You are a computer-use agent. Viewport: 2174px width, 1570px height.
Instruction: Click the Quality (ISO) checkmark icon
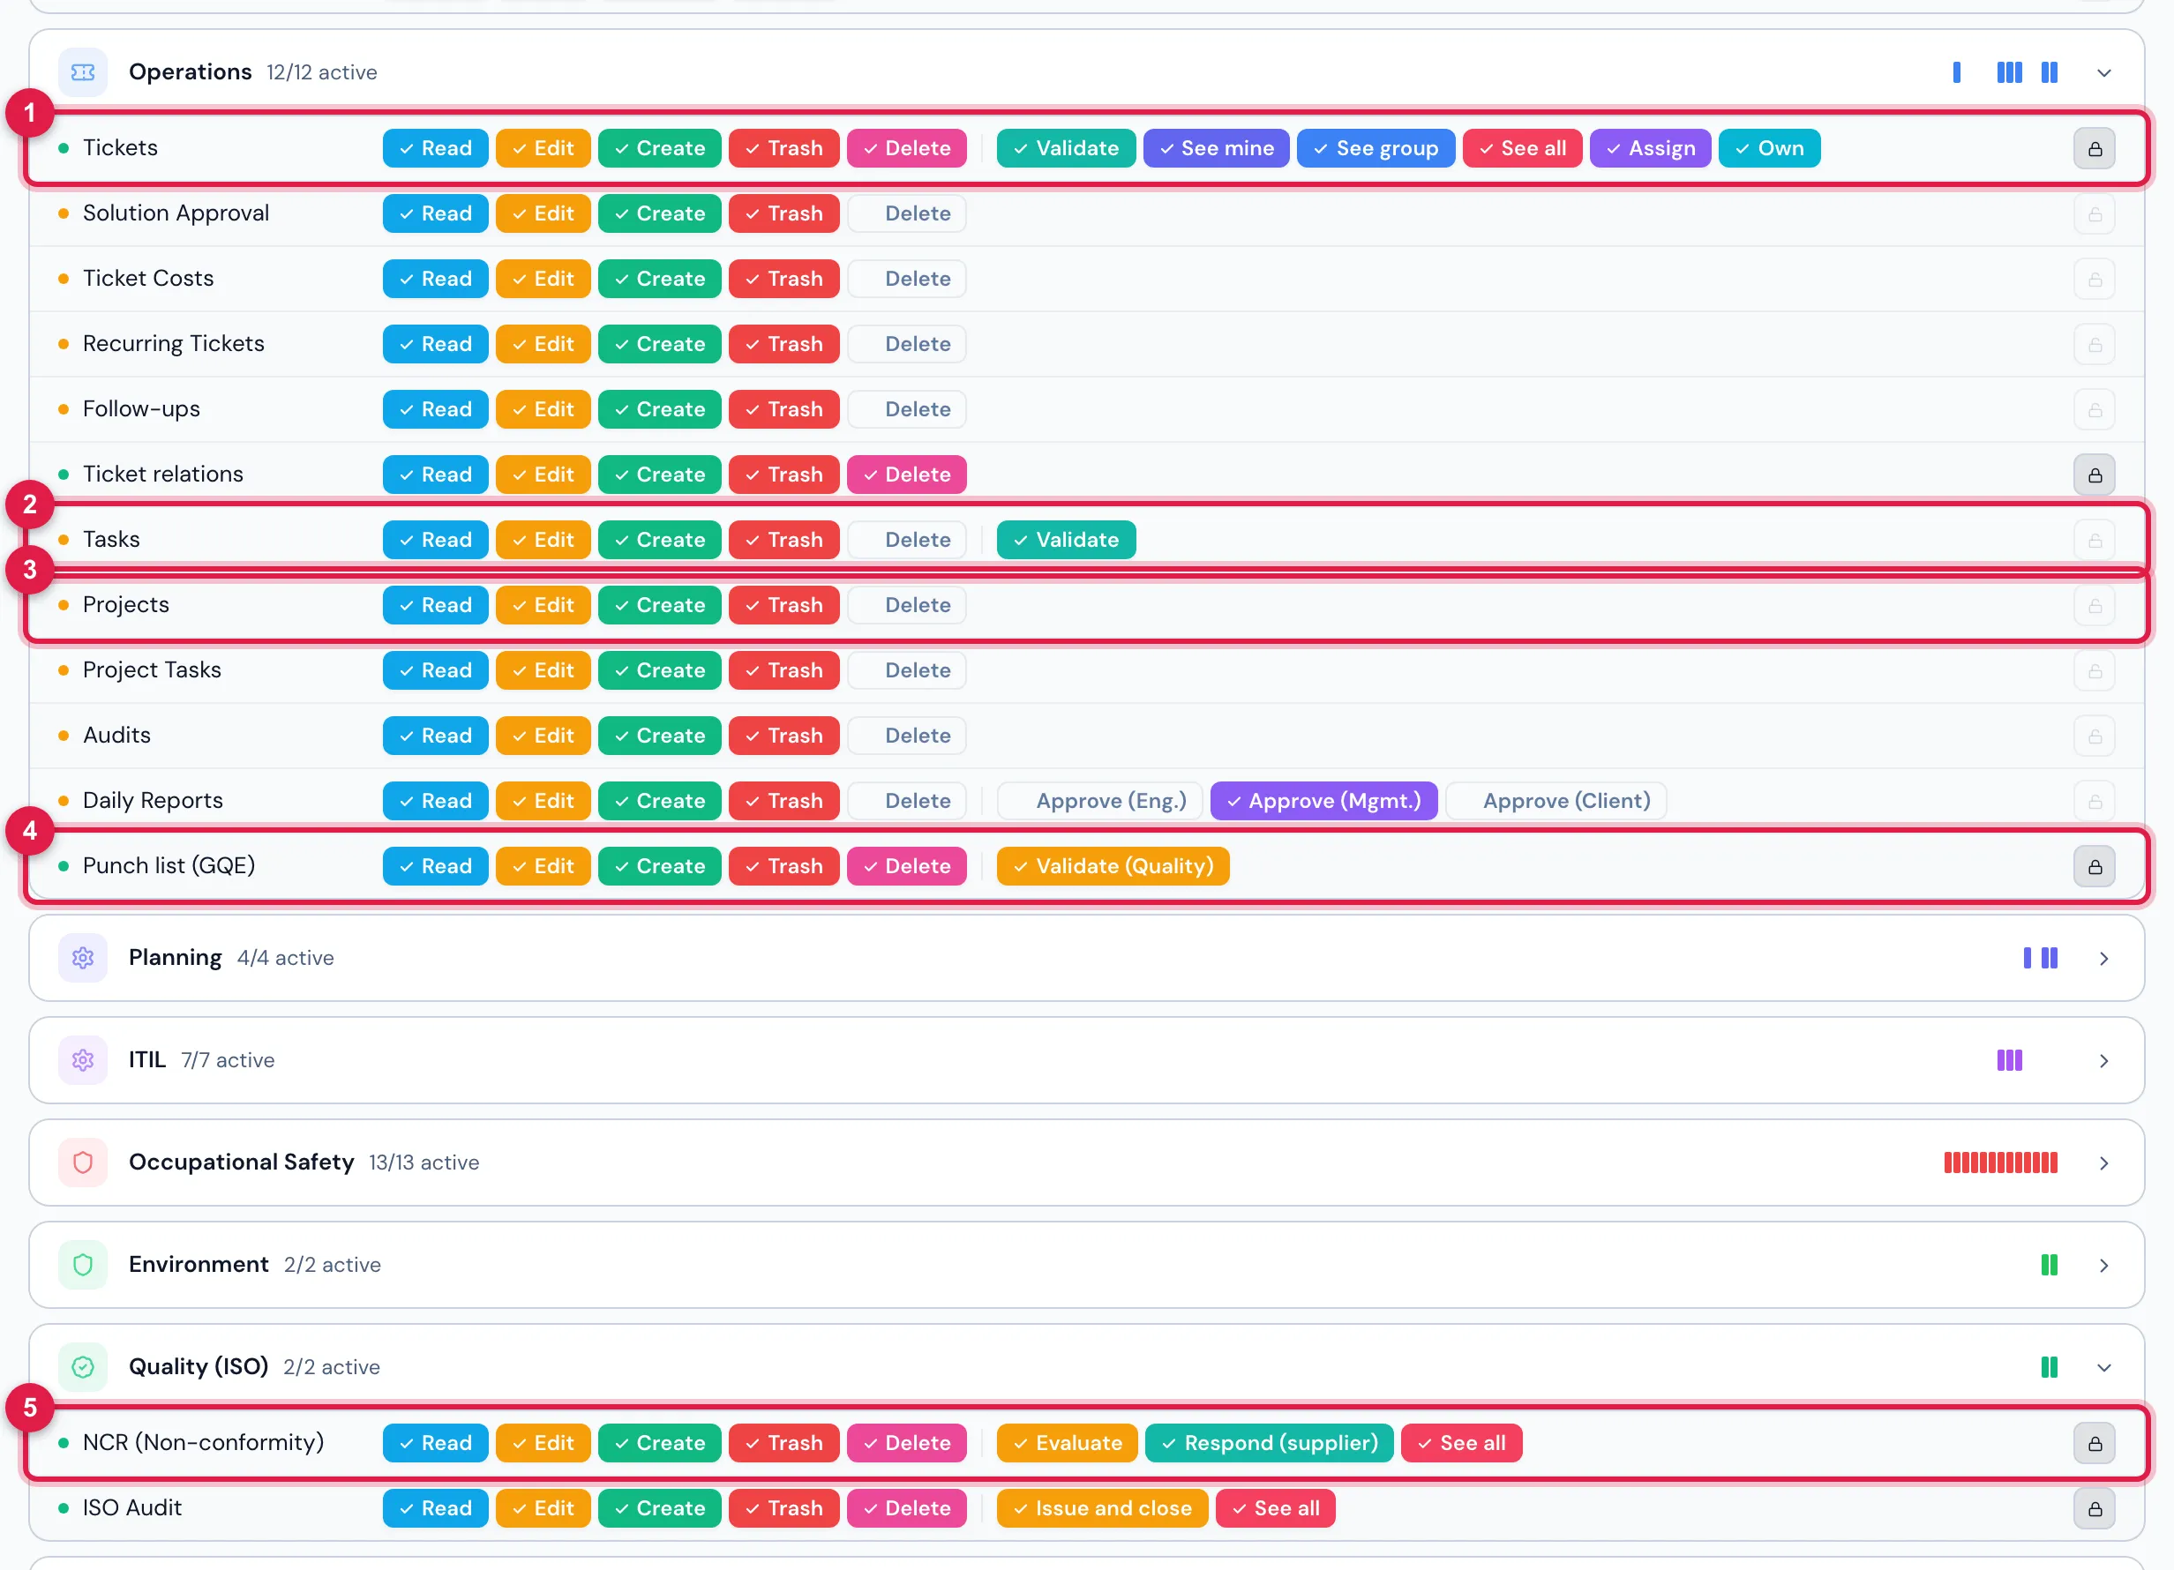pyautogui.click(x=82, y=1367)
